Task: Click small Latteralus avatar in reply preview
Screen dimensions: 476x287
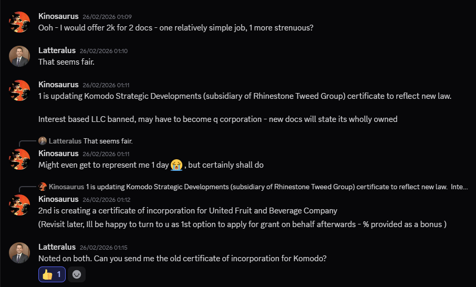Action: pyautogui.click(x=43, y=141)
